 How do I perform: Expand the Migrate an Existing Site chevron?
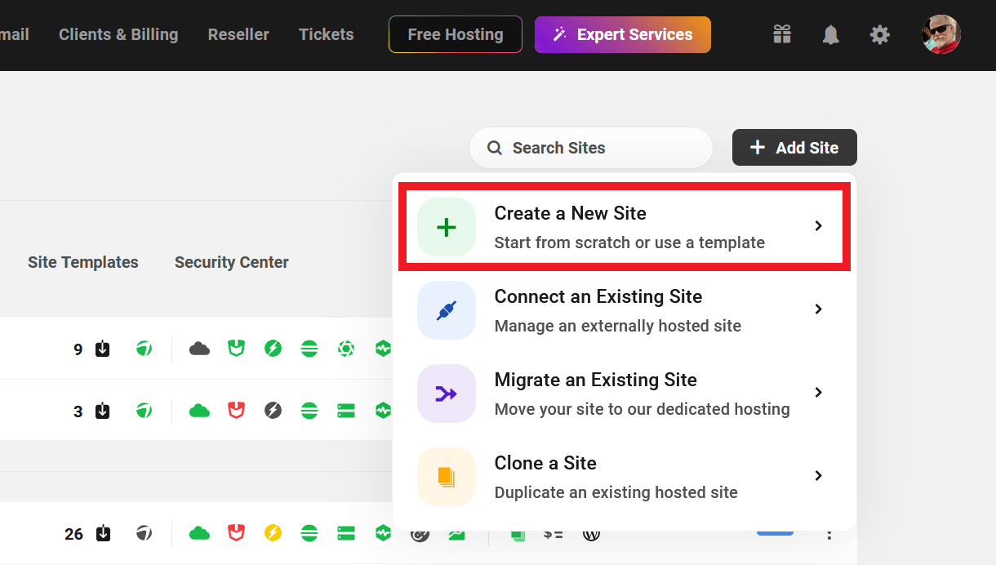pyautogui.click(x=819, y=393)
